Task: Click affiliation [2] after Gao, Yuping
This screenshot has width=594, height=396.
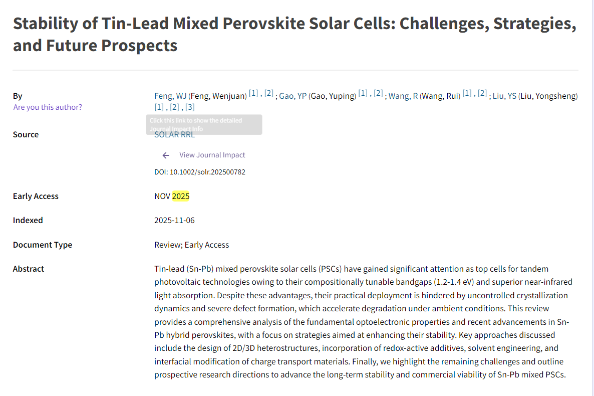Action: (378, 93)
